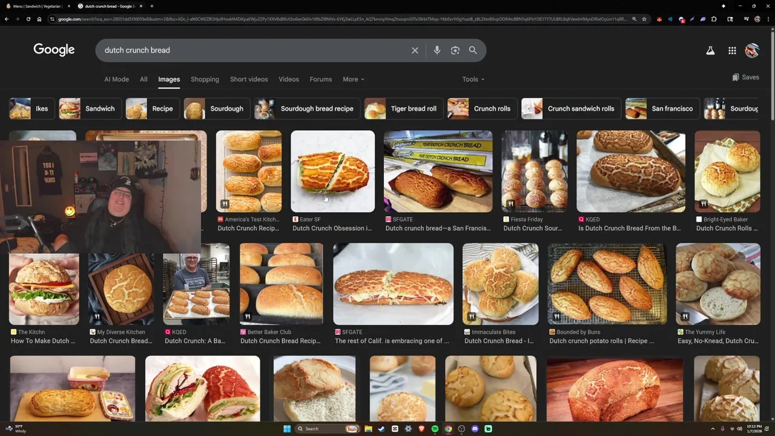The height and width of the screenshot is (436, 775).
Task: Open the Forums tab
Action: tap(321, 79)
